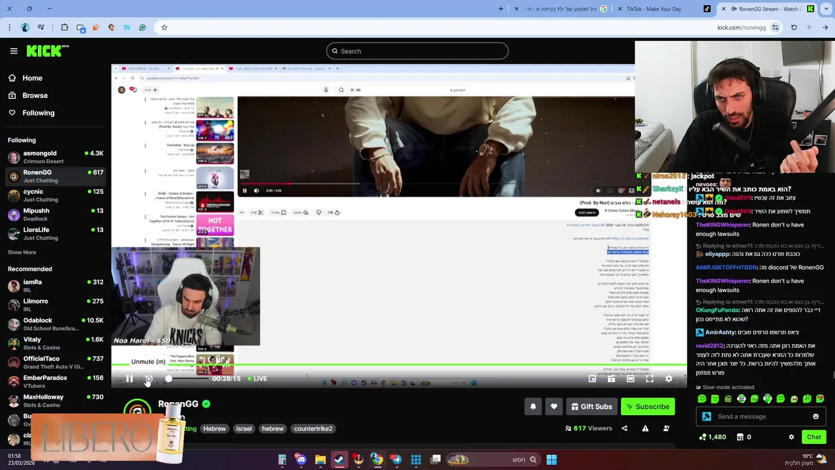
Task: Enter fullscreen mode on the player
Action: click(650, 379)
